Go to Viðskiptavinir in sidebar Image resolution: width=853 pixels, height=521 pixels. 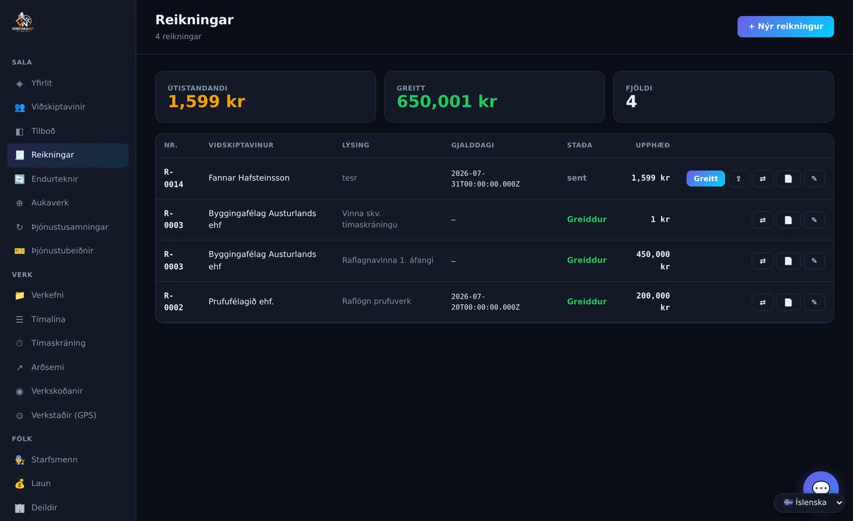click(x=67, y=107)
